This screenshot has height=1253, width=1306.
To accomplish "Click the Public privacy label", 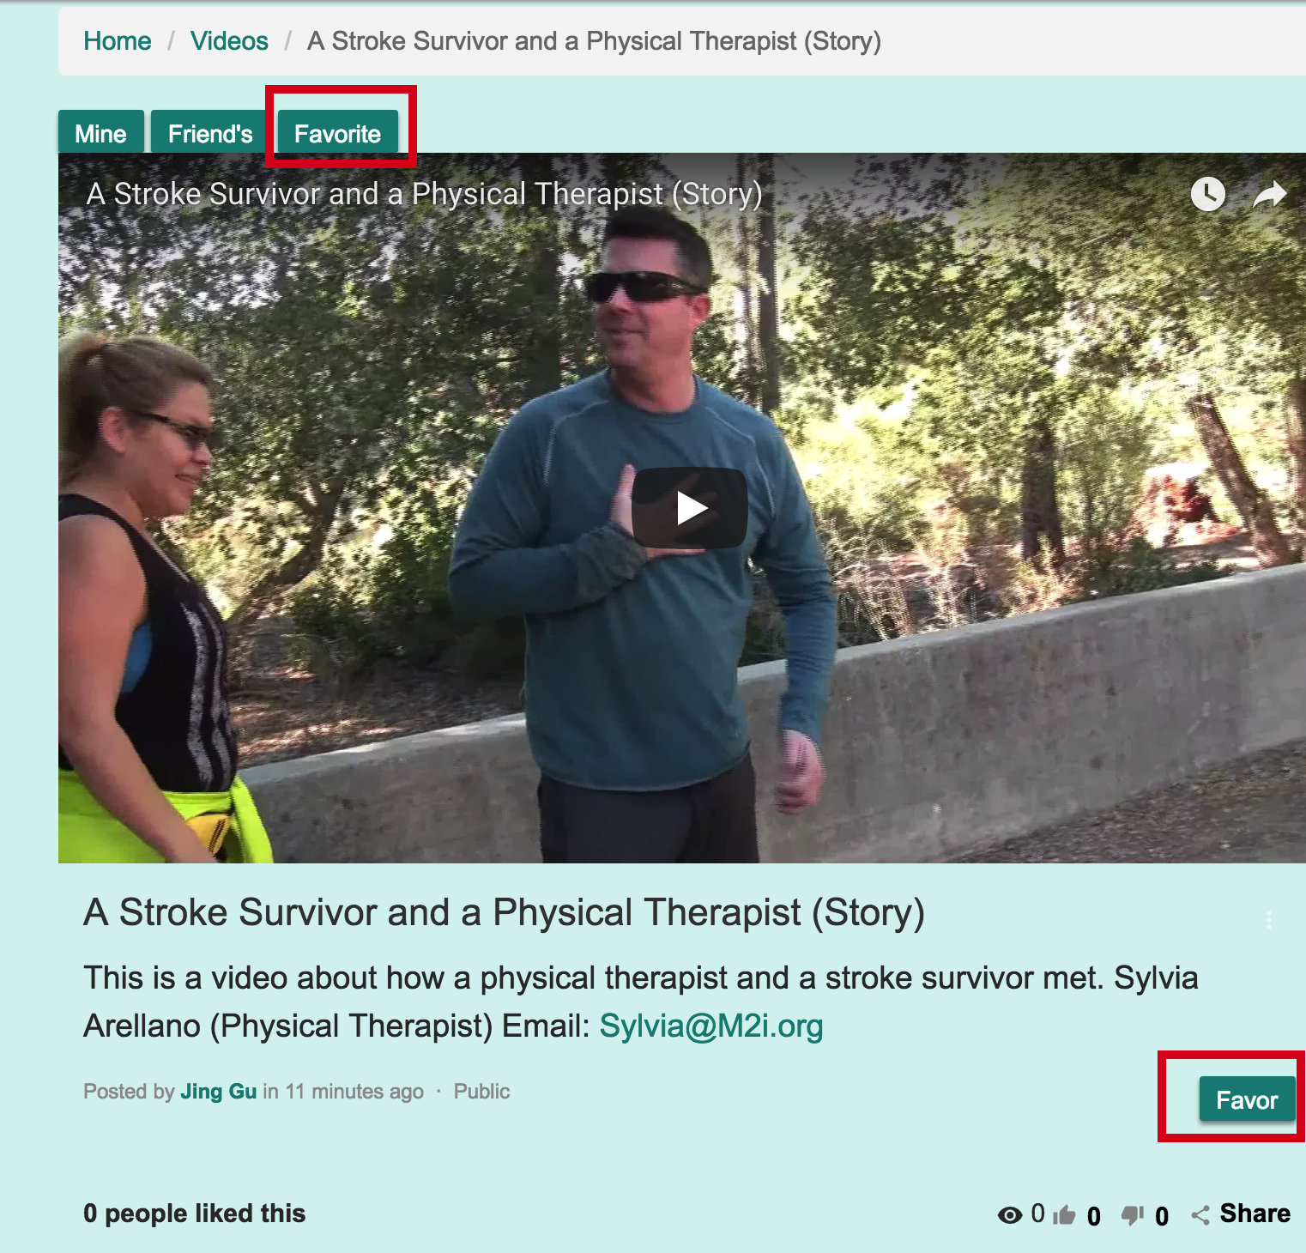I will (x=481, y=1091).
